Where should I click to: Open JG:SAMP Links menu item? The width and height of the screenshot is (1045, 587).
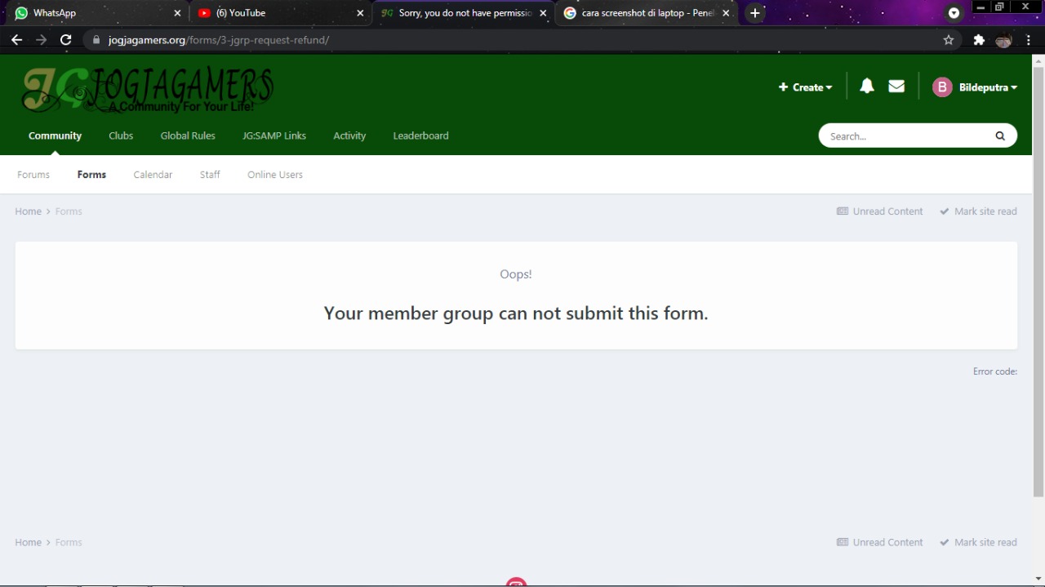click(x=274, y=136)
